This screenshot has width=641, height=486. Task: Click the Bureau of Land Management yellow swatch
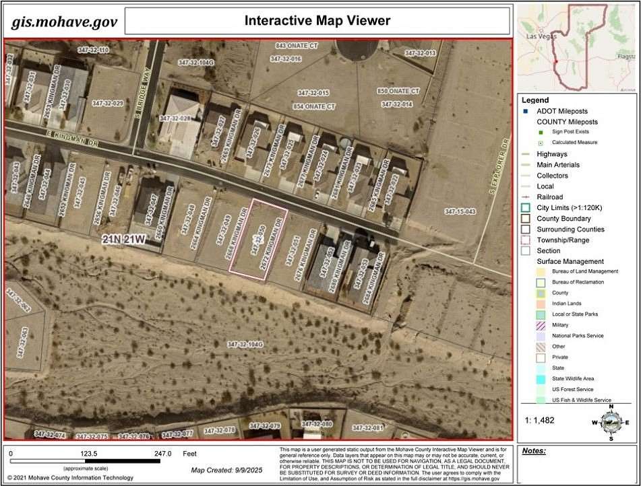pos(539,271)
